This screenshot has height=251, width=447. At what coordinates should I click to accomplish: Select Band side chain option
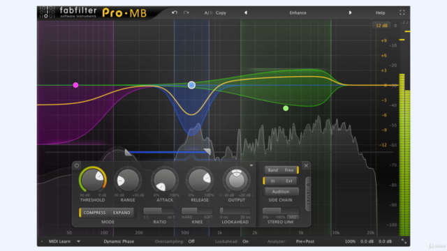273,170
